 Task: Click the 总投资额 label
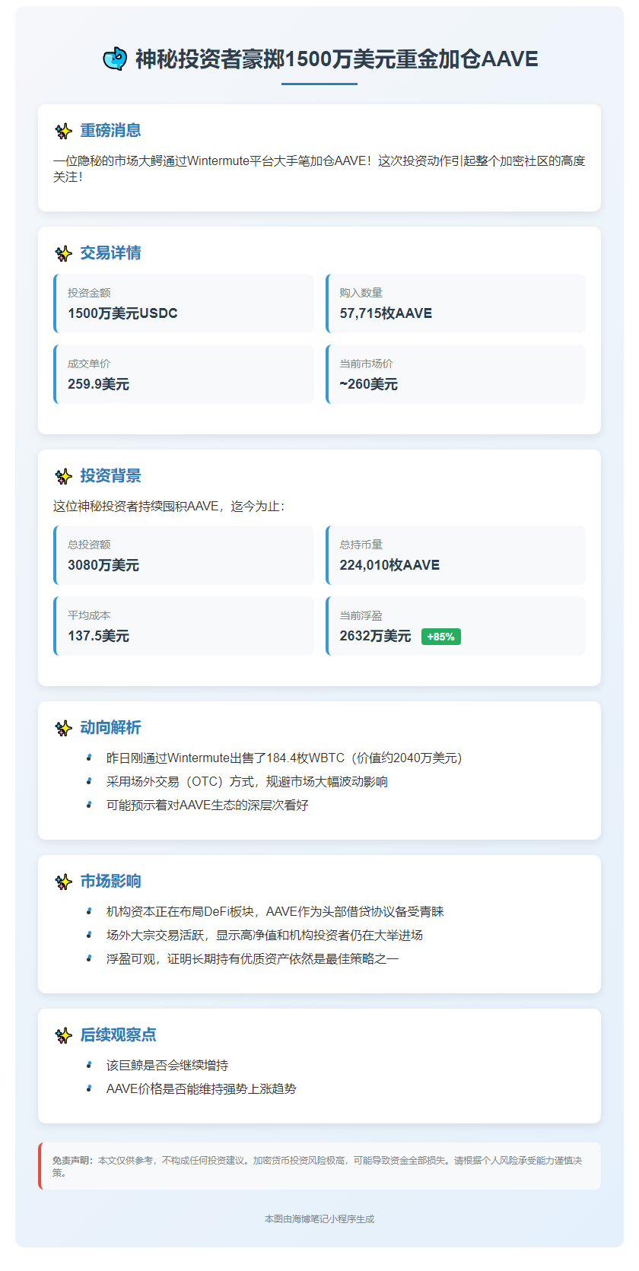(x=89, y=545)
